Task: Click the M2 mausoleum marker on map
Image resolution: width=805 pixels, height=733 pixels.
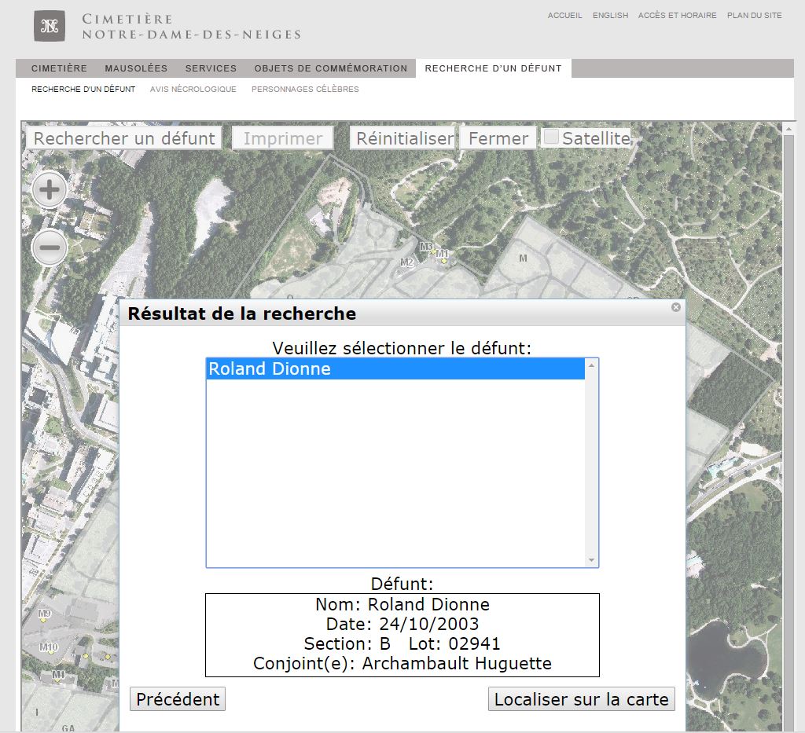Action: point(406,262)
